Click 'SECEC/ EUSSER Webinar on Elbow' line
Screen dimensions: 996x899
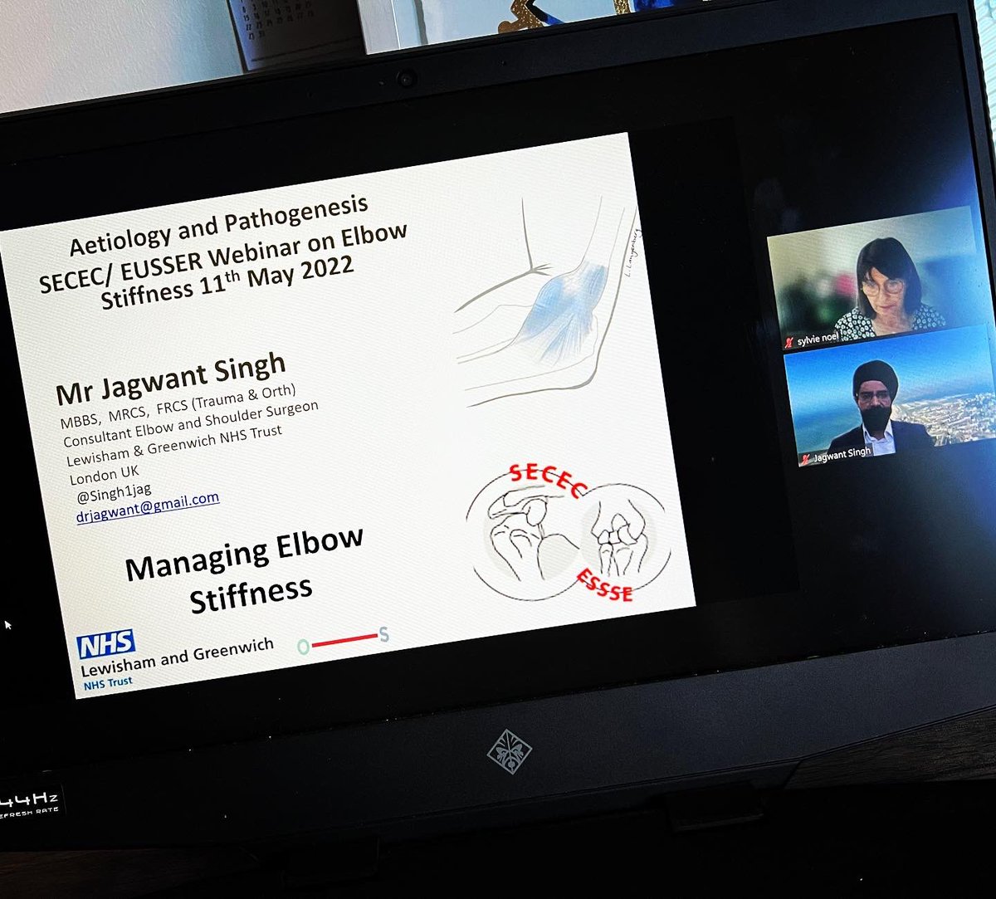tap(224, 258)
